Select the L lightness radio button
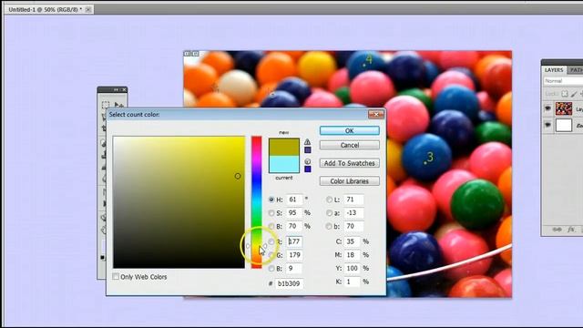 (329, 200)
